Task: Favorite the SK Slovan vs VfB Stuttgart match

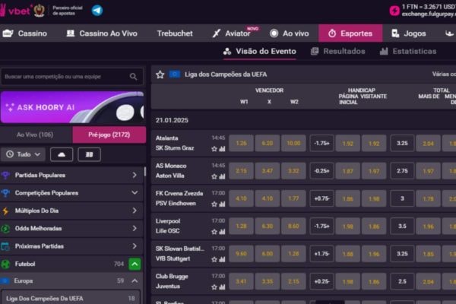Action: pos(214,259)
